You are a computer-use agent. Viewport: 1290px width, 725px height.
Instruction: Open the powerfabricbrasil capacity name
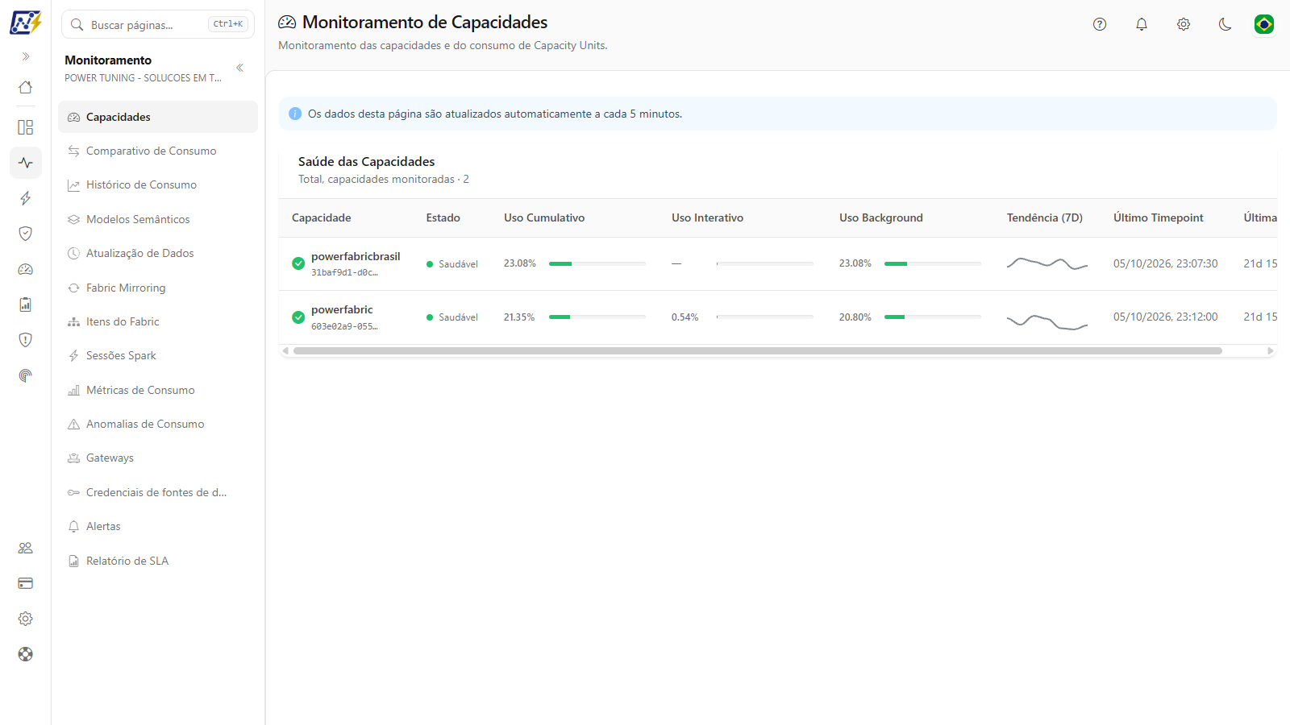click(x=356, y=256)
